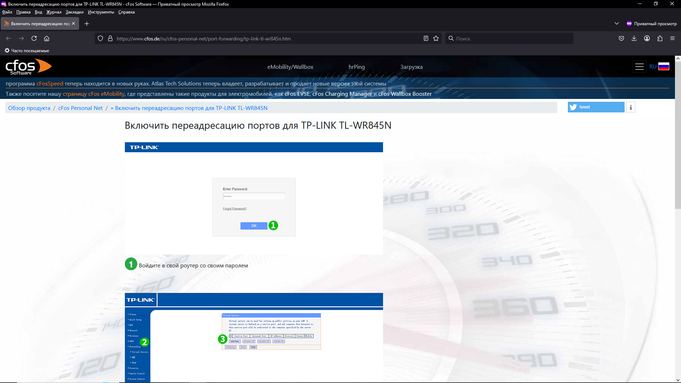Viewport: 681px width, 383px height.
Task: Open the Вид menu
Action: (38, 12)
